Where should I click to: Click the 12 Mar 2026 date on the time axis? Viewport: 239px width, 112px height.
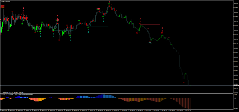point(4,110)
